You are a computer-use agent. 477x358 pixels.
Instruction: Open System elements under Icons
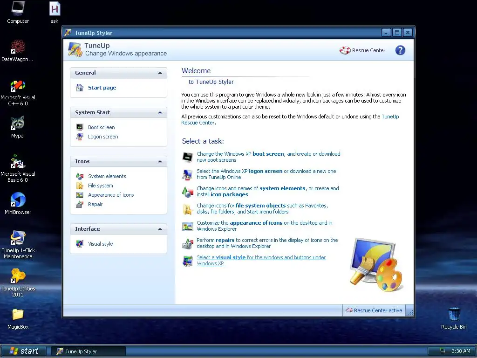(x=107, y=176)
